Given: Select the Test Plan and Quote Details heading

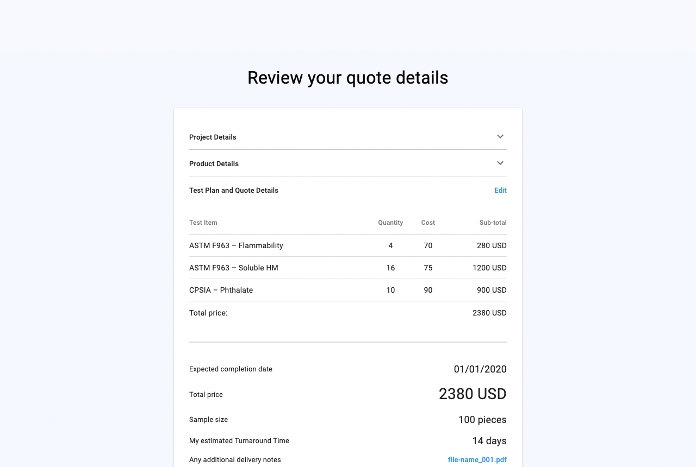Looking at the screenshot, I should coord(234,191).
